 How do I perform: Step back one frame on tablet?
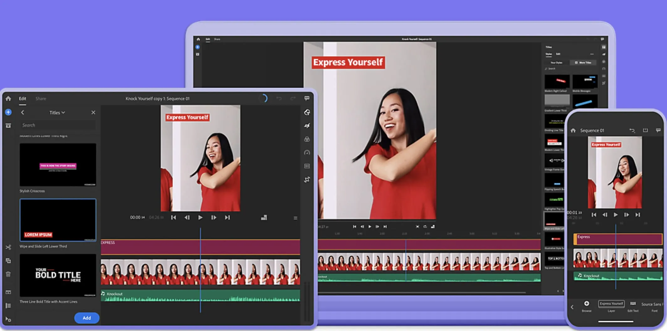187,218
